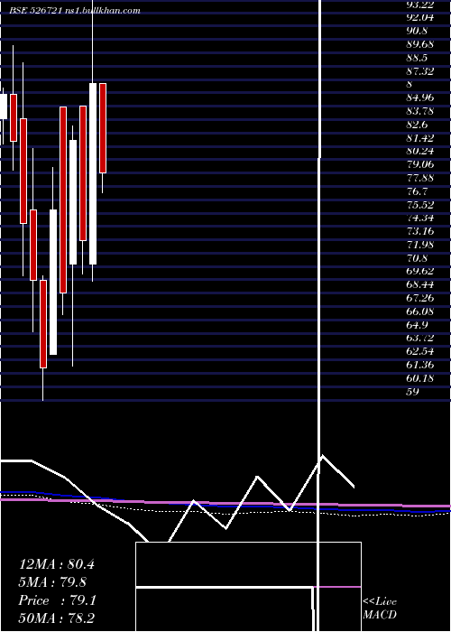Click the BSE 526721 ns1.bullkhan.com header text
Viewport: 451px width, 632px height.
(75, 11)
